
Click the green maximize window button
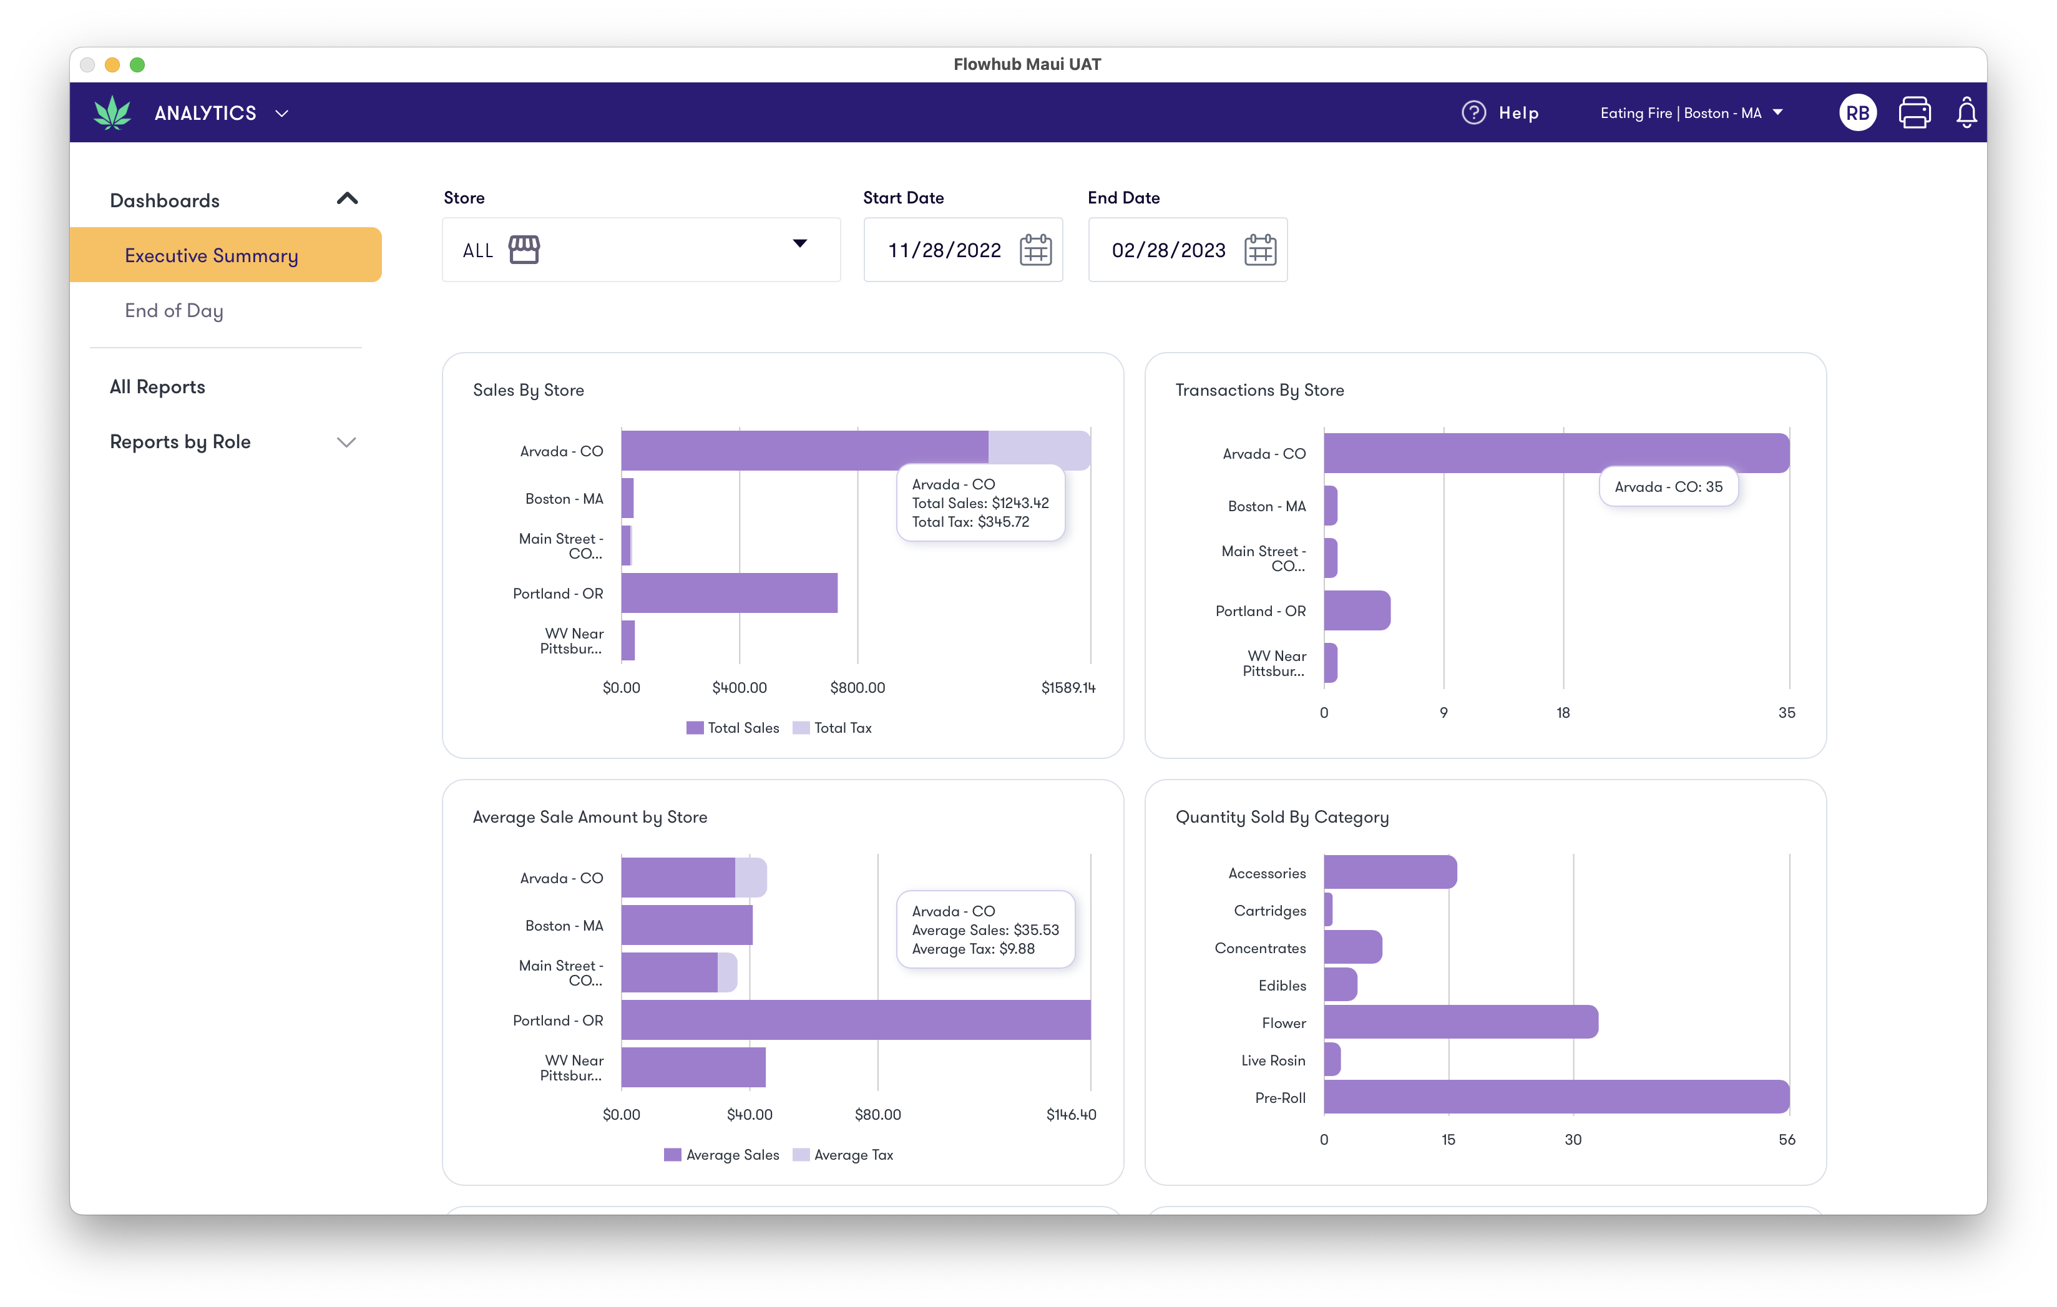[137, 65]
